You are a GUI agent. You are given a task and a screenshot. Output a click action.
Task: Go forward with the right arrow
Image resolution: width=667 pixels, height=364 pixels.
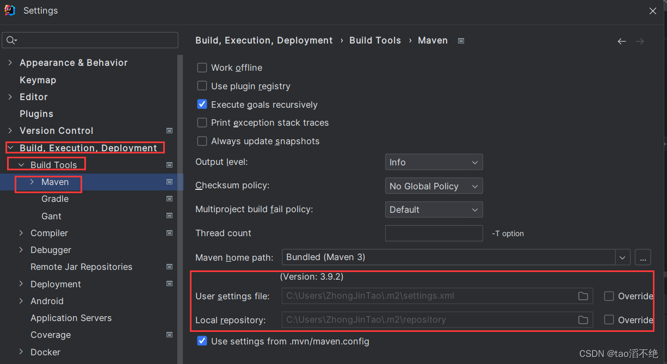click(640, 41)
